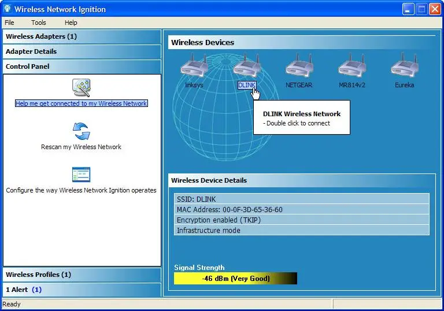Select the 'Encryption enabled (TKIP)' row

pyautogui.click(x=302, y=220)
